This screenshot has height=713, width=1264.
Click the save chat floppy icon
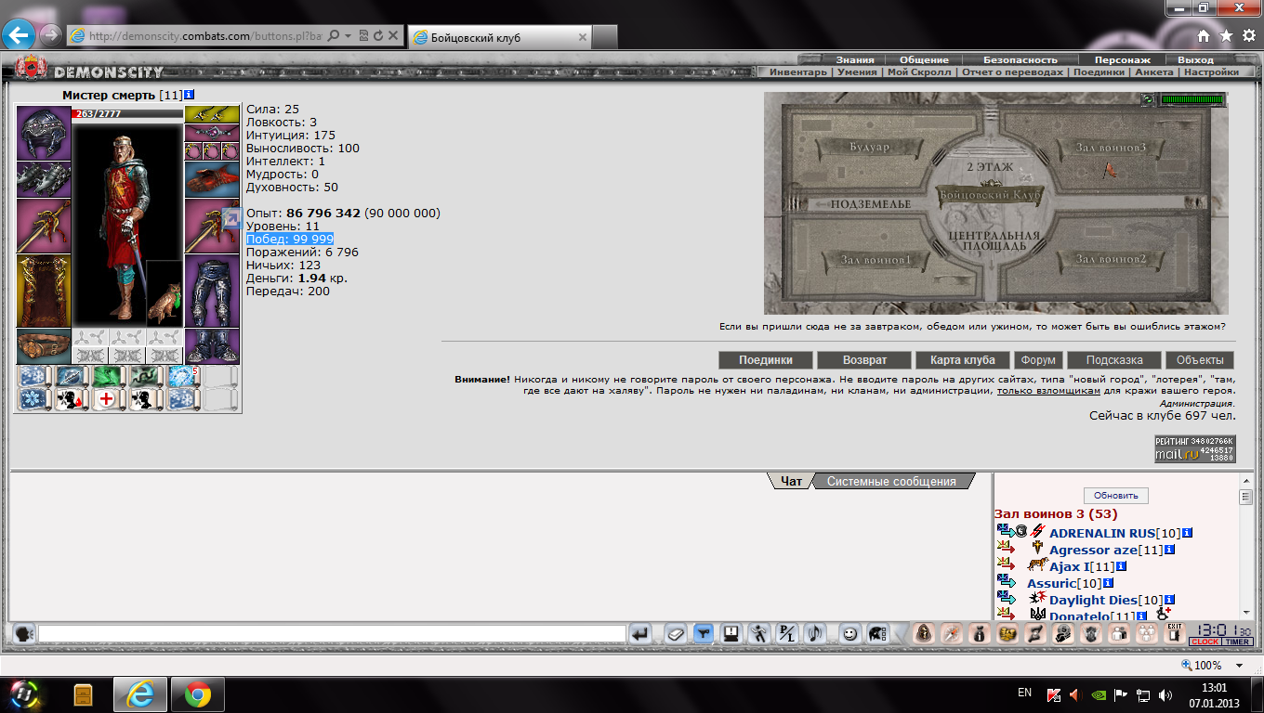point(731,634)
